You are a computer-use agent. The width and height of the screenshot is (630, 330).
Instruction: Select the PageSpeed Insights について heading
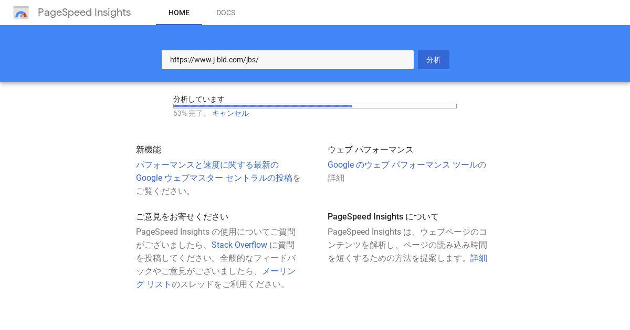click(383, 217)
